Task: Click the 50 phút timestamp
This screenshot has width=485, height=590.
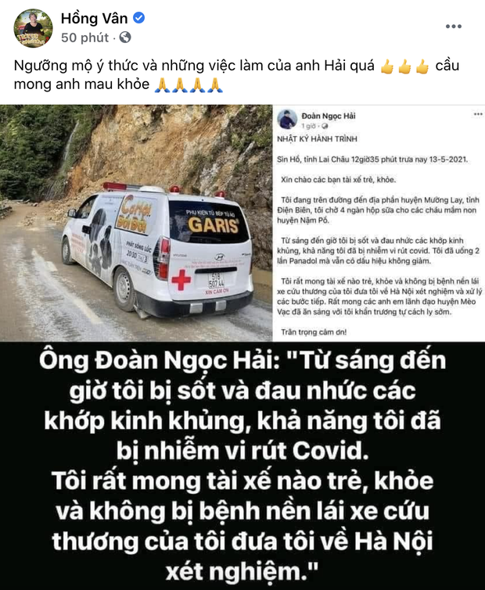Action: (84, 38)
